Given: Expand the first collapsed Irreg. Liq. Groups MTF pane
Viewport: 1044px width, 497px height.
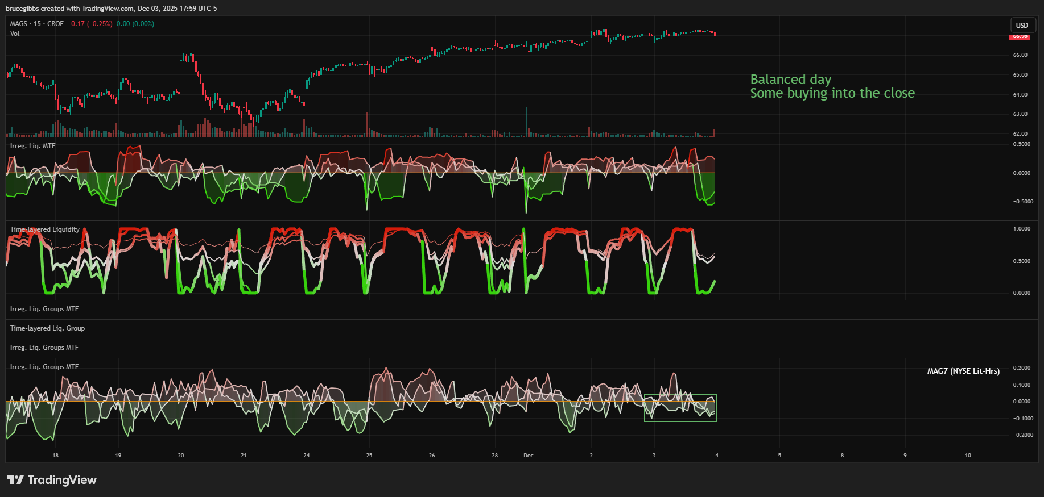Looking at the screenshot, I should pos(44,309).
